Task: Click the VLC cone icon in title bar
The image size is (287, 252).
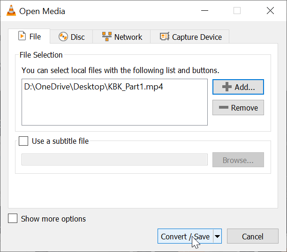Action: tap(11, 11)
